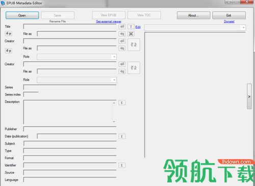Click the Title File as input field
The height and width of the screenshot is (186, 255).
76,34
